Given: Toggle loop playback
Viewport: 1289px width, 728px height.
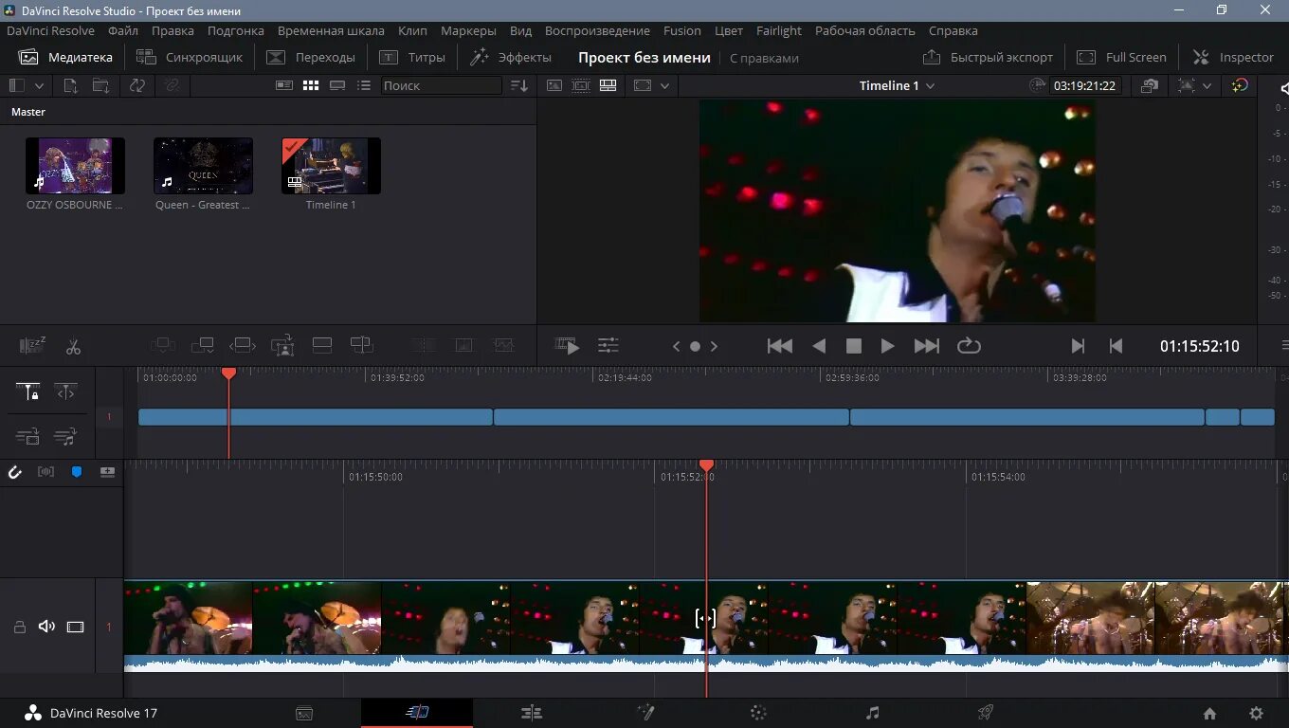Looking at the screenshot, I should 969,346.
